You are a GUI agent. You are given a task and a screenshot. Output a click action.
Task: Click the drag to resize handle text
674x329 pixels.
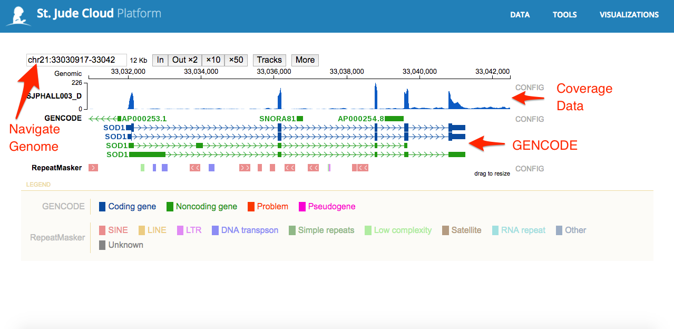click(x=492, y=173)
